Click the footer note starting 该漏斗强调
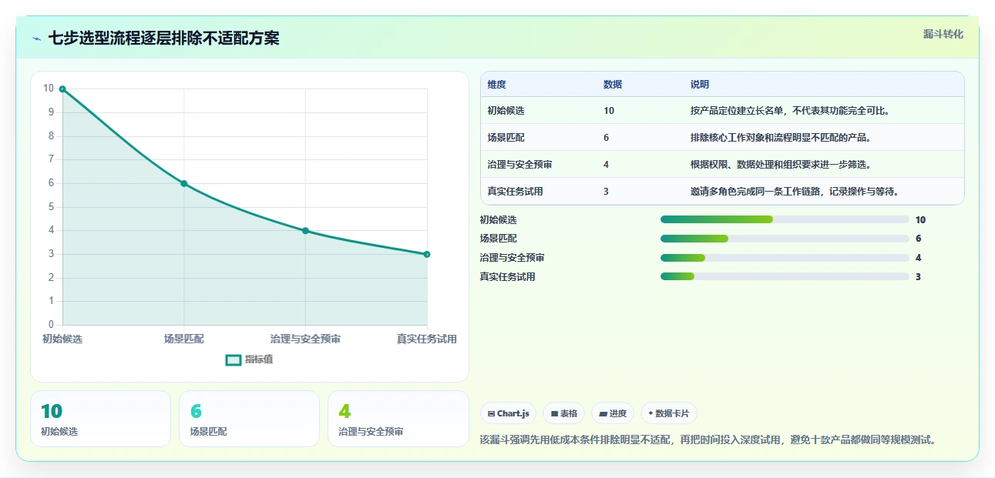Screen dimensions: 995x478 click(709, 440)
